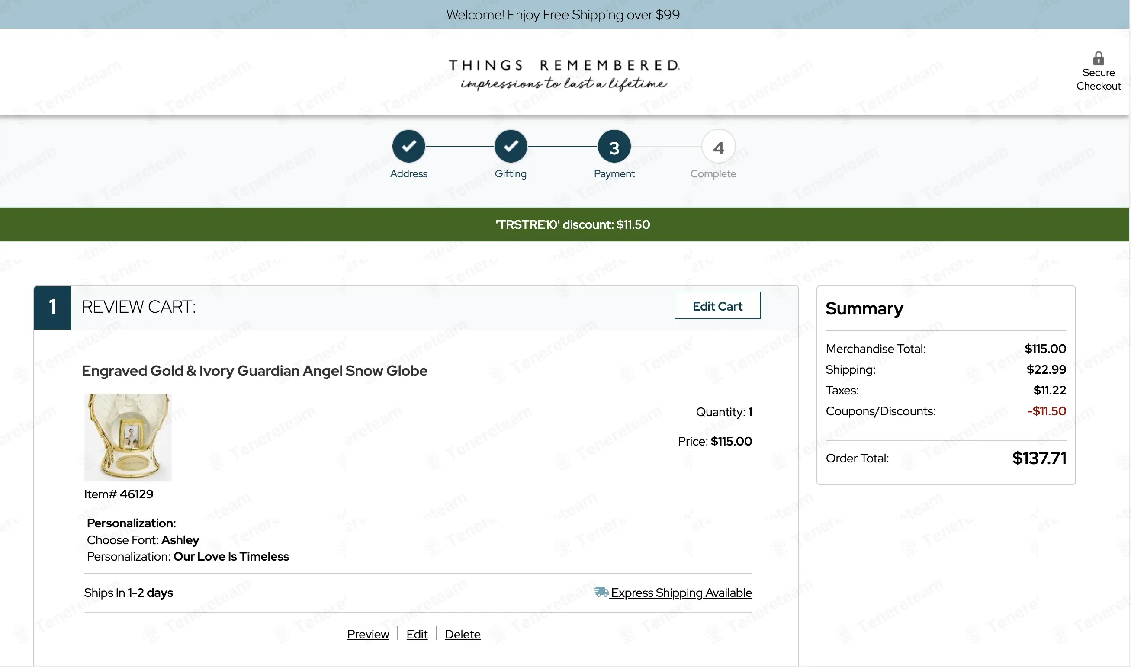Click the Complete step 4 circle
This screenshot has height=667, width=1131.
(x=718, y=146)
